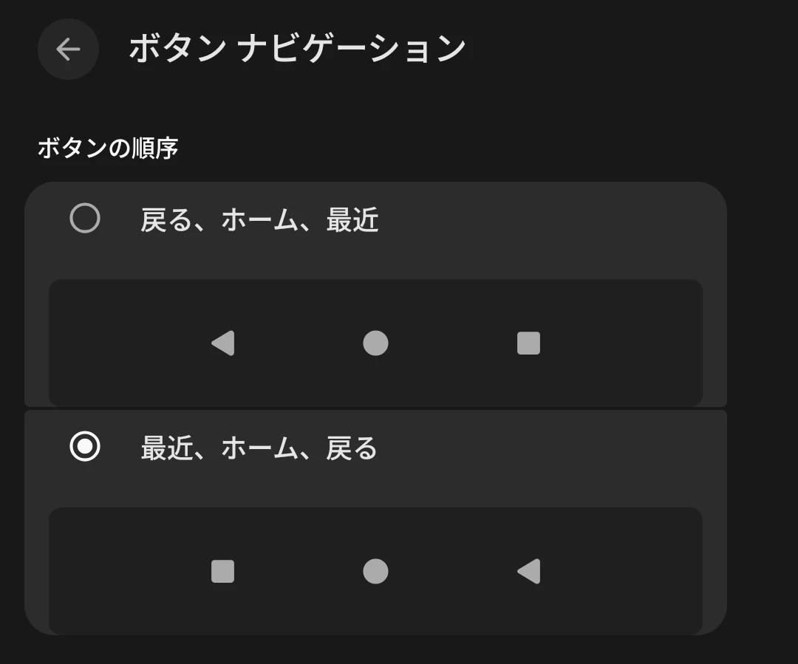The width and height of the screenshot is (798, 664).
Task: Click the ボタンの順序 section header
Action: click(x=108, y=148)
